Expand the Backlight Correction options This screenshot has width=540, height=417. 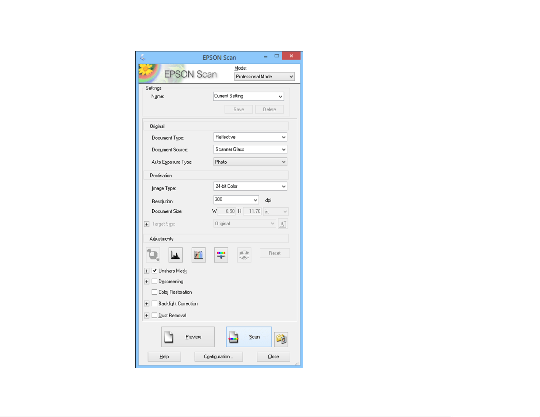pyautogui.click(x=146, y=304)
